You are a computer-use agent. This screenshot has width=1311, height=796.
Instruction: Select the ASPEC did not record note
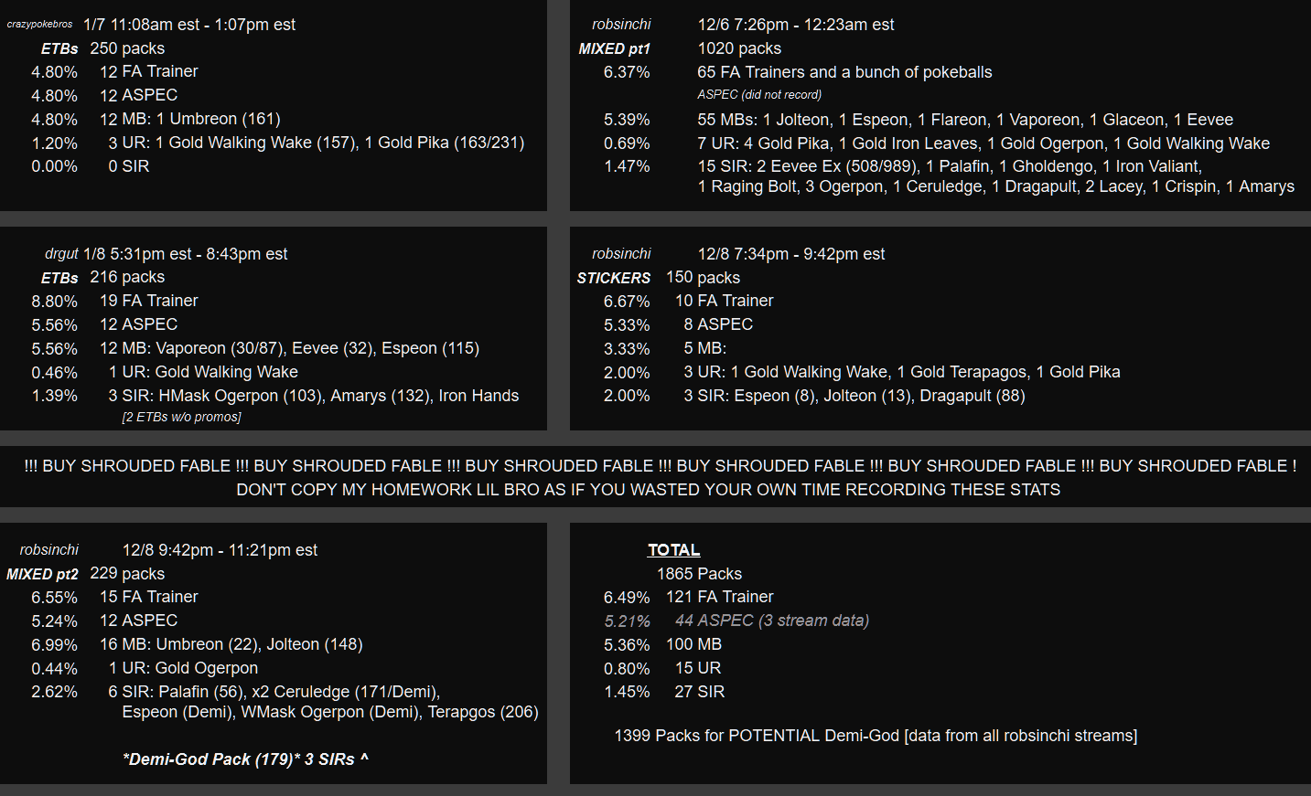click(759, 94)
